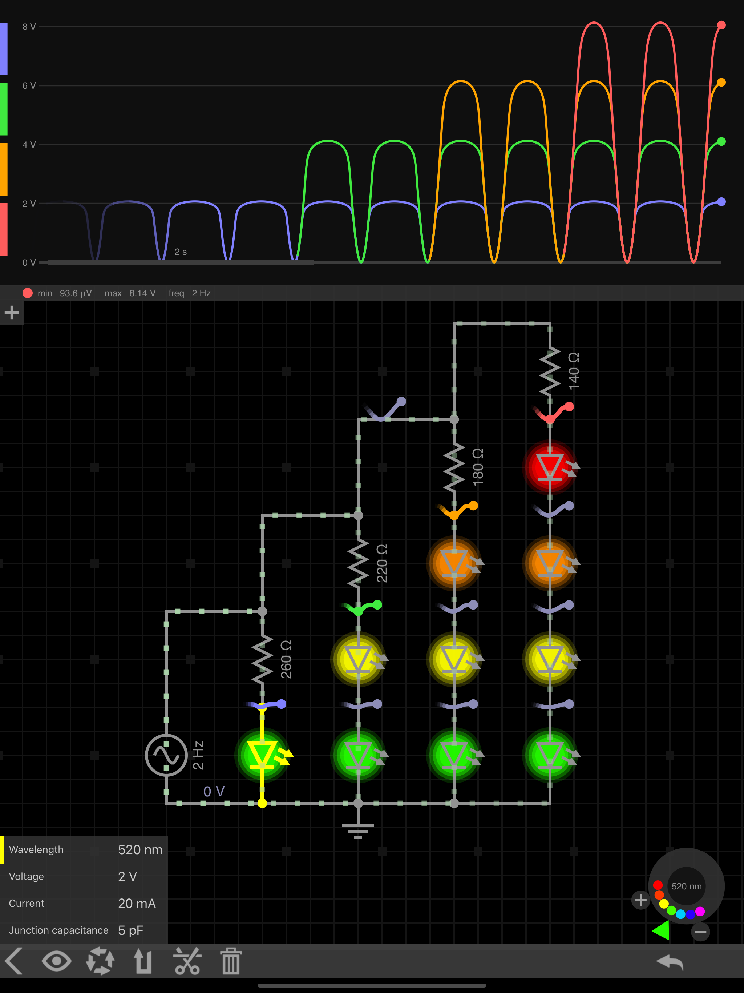This screenshot has height=993, width=744.
Task: Pick the yellow wavelength dot on the dial
Action: 664,904
